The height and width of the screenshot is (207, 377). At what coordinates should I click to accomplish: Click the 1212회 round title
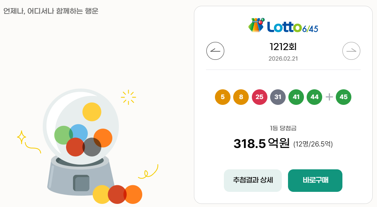click(283, 47)
